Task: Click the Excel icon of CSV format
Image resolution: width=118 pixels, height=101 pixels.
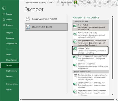Action: click(x=75, y=84)
